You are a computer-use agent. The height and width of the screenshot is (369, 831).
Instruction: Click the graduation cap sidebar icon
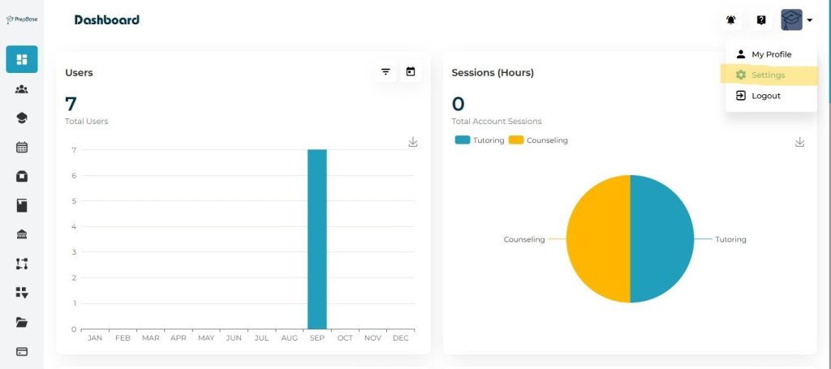pos(22,118)
